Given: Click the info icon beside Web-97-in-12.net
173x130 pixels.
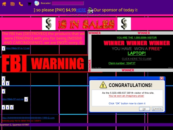Looking at the screenshot, I should (4, 48).
